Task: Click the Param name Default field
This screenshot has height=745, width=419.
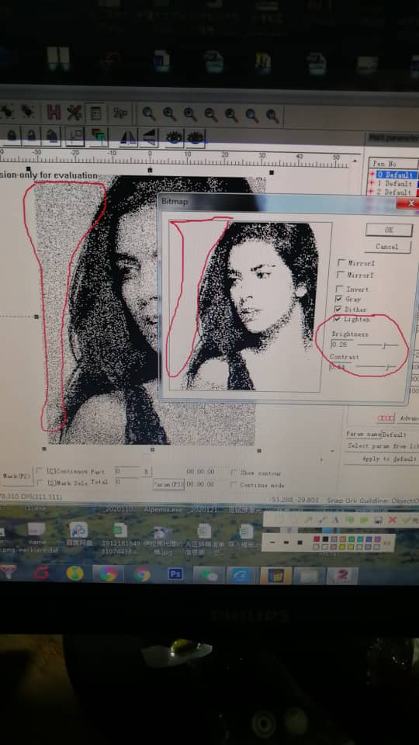Action: [x=400, y=435]
